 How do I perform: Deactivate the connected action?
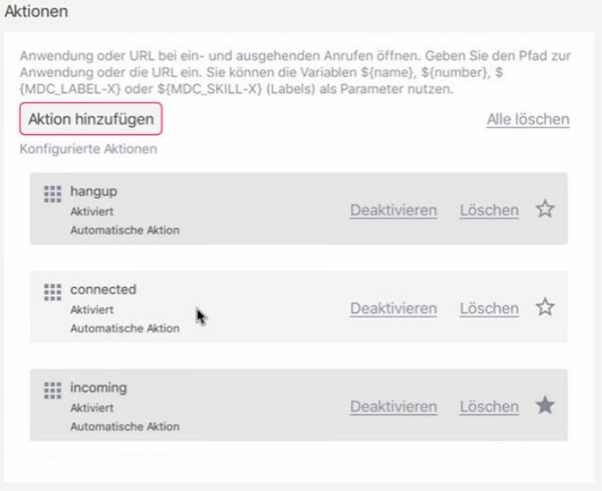394,308
